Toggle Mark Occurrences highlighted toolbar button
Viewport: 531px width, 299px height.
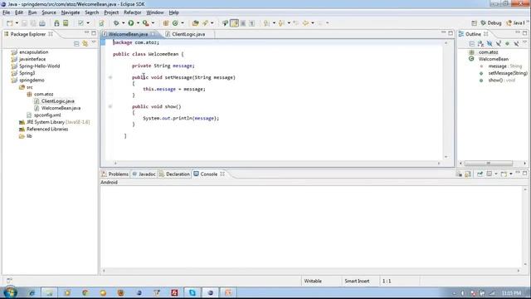point(234,23)
